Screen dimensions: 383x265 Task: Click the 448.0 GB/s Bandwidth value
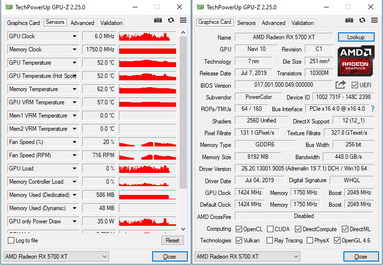coord(348,157)
